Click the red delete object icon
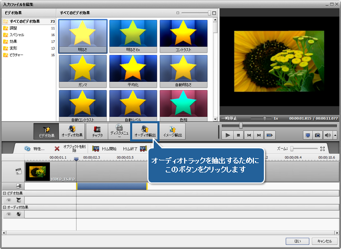Image resolution: width=341 pixels, height=249 pixels. click(x=57, y=149)
